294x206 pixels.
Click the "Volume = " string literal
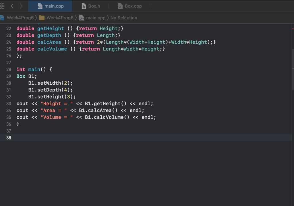[x=57, y=117]
